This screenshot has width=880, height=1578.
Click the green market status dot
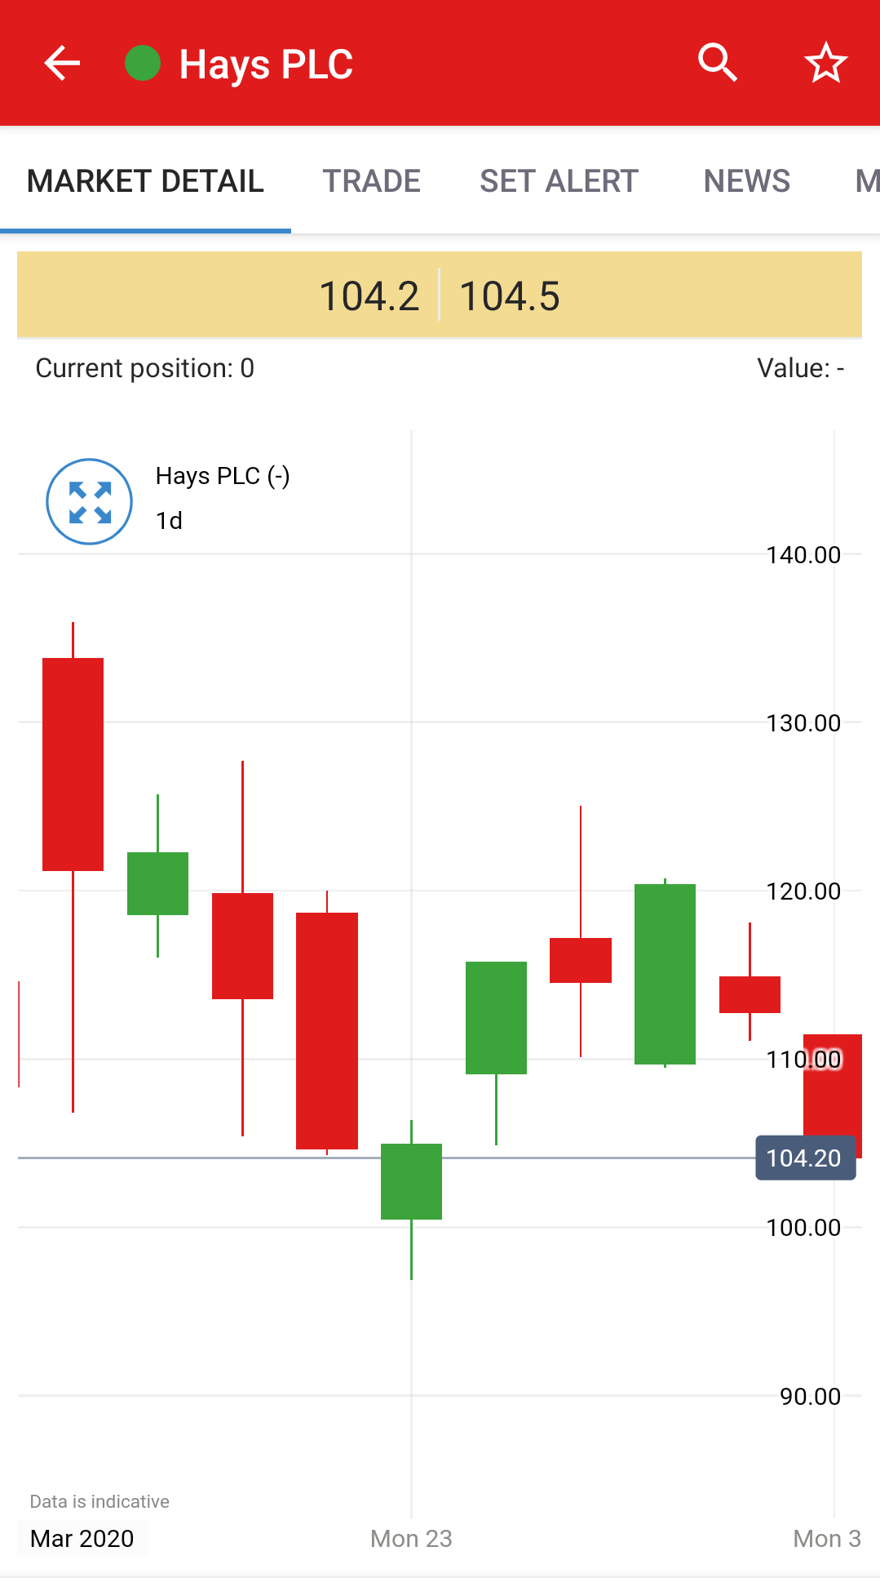143,64
